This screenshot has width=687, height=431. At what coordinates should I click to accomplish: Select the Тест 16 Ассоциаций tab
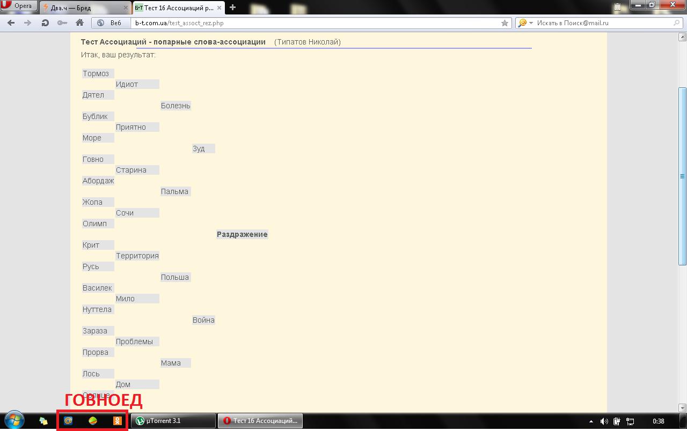coord(179,8)
